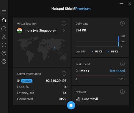Image resolution: width=134 pixels, height=113 pixels.
Task: Open the account profile icon
Action: coord(4,37)
